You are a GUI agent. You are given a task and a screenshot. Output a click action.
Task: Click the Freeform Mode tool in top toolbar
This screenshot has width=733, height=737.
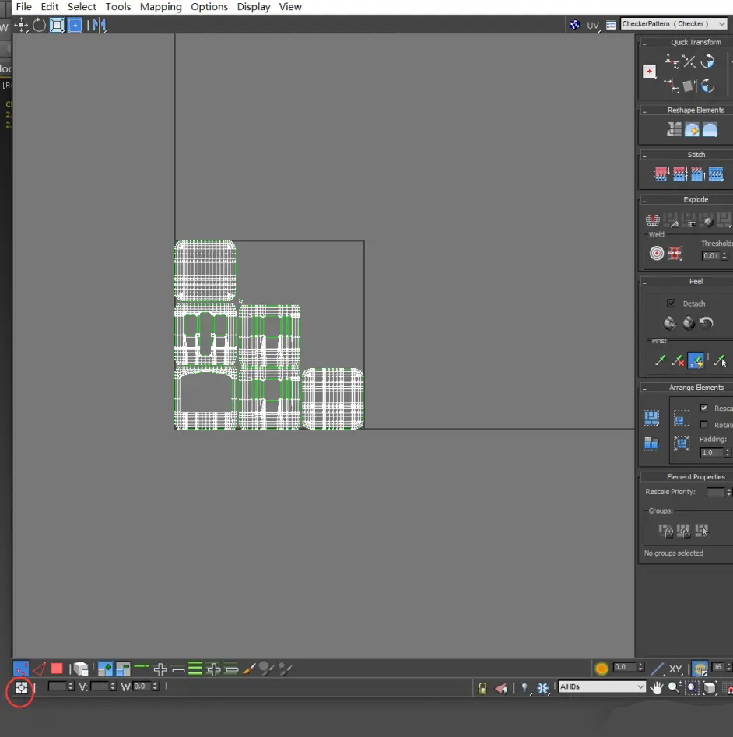[75, 25]
